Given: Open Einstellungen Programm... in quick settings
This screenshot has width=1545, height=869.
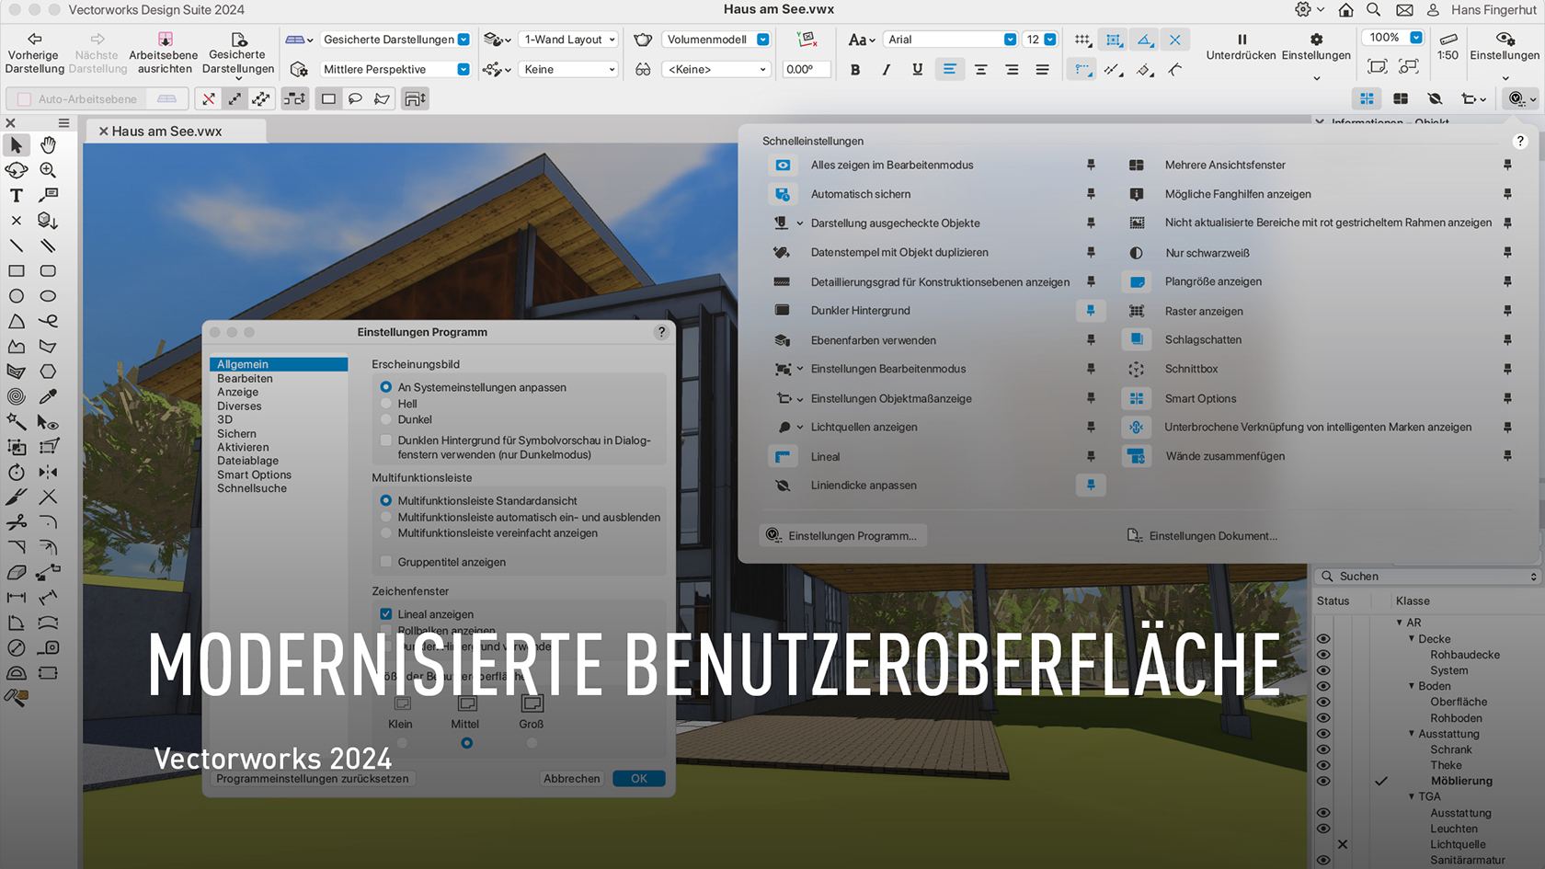Looking at the screenshot, I should pyautogui.click(x=842, y=536).
